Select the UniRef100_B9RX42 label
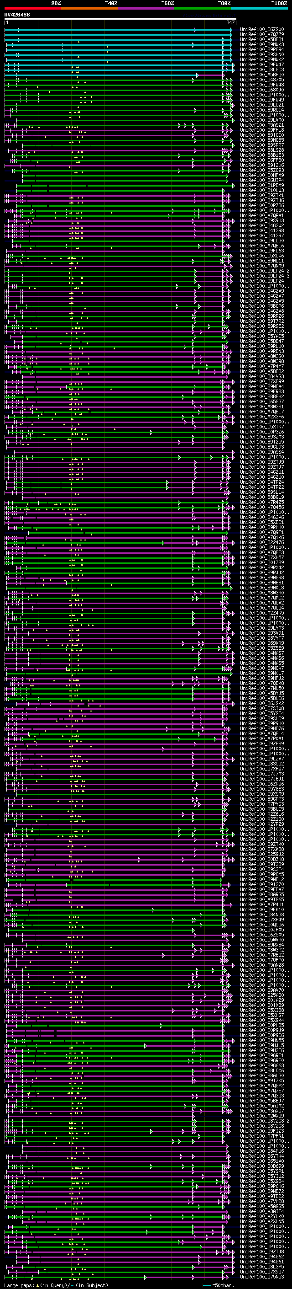This screenshot has height=1289, width=292. (262, 567)
